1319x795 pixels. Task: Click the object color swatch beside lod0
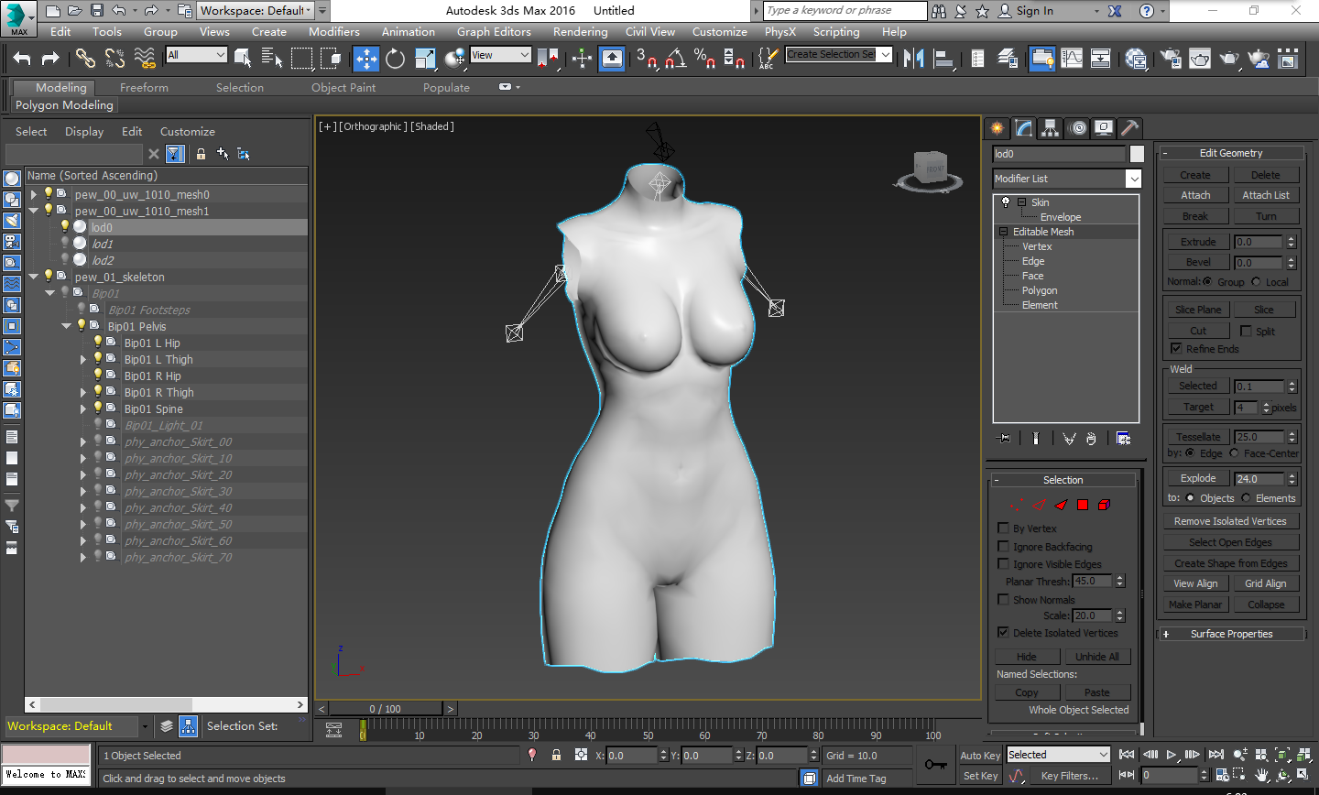click(1137, 154)
